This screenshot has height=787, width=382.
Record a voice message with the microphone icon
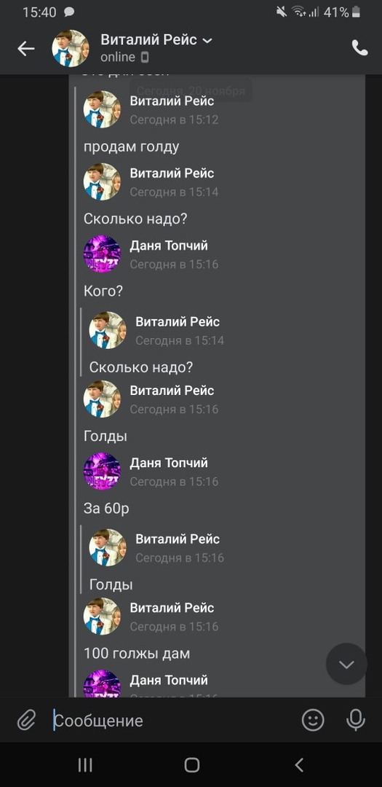(x=355, y=721)
